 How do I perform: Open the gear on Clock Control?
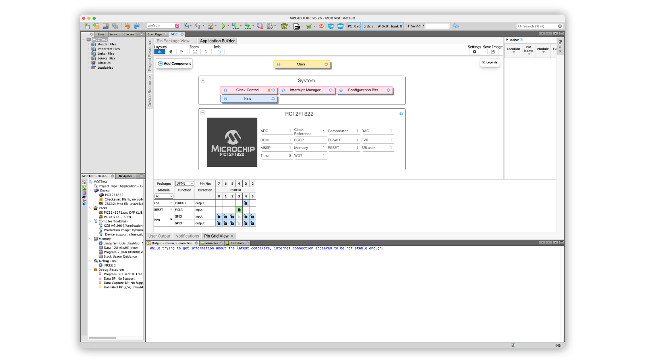coord(273,90)
